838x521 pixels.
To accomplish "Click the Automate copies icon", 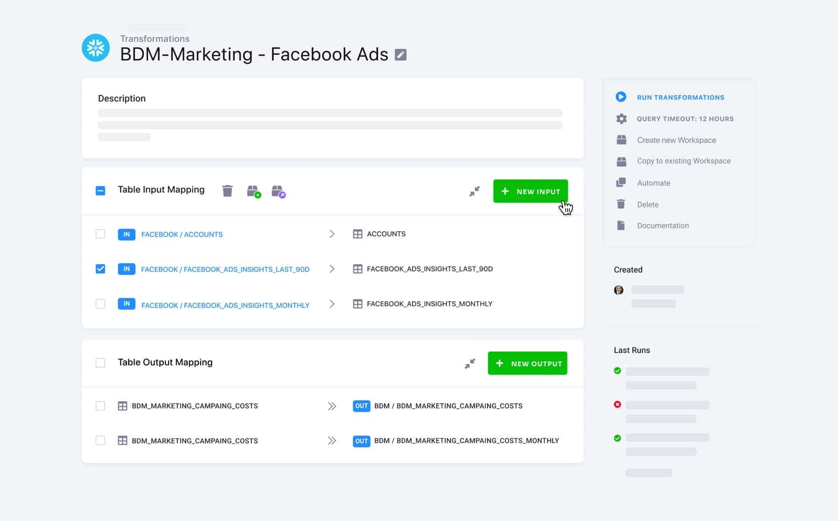I will click(x=621, y=182).
